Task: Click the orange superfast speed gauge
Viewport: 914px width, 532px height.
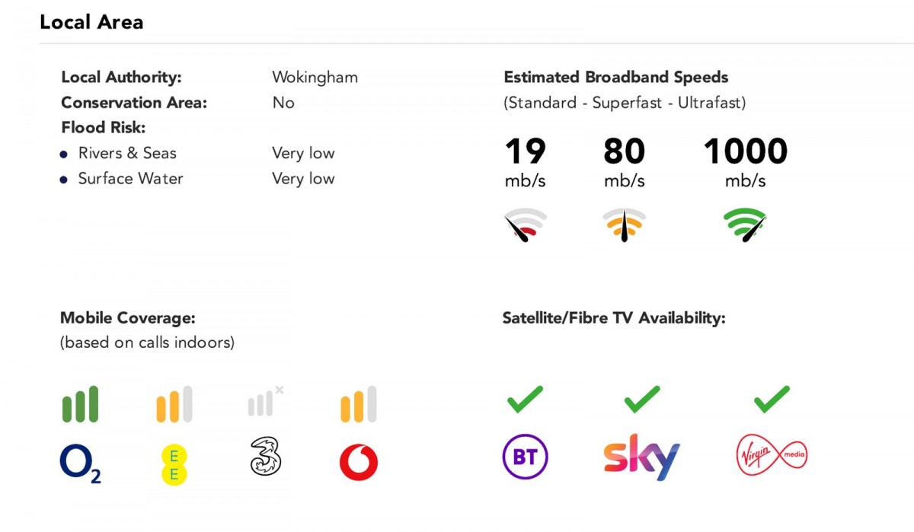Action: click(x=624, y=225)
